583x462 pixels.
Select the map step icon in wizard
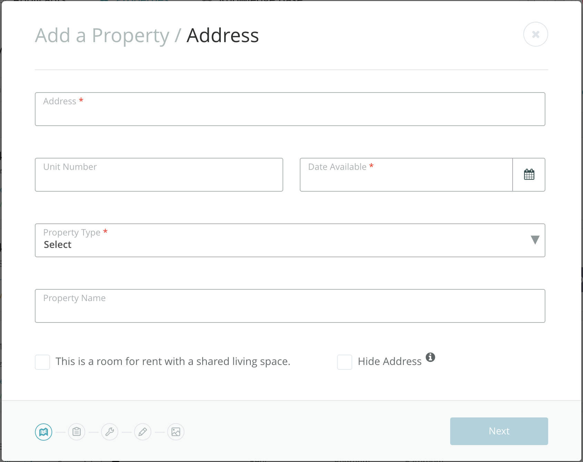coord(43,432)
